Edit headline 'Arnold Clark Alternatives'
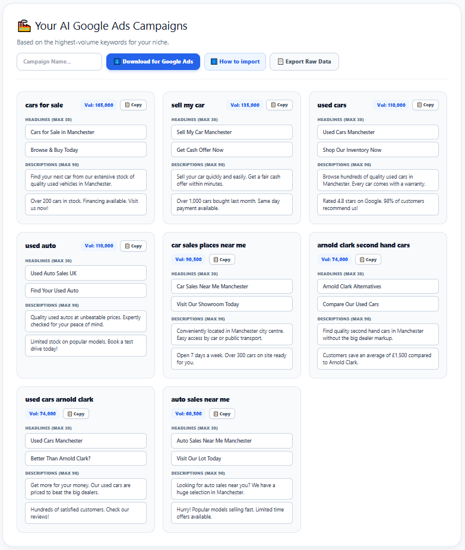The width and height of the screenshot is (465, 550). [378, 287]
